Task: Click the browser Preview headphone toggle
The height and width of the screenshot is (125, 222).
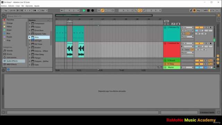Action: coord(8,69)
